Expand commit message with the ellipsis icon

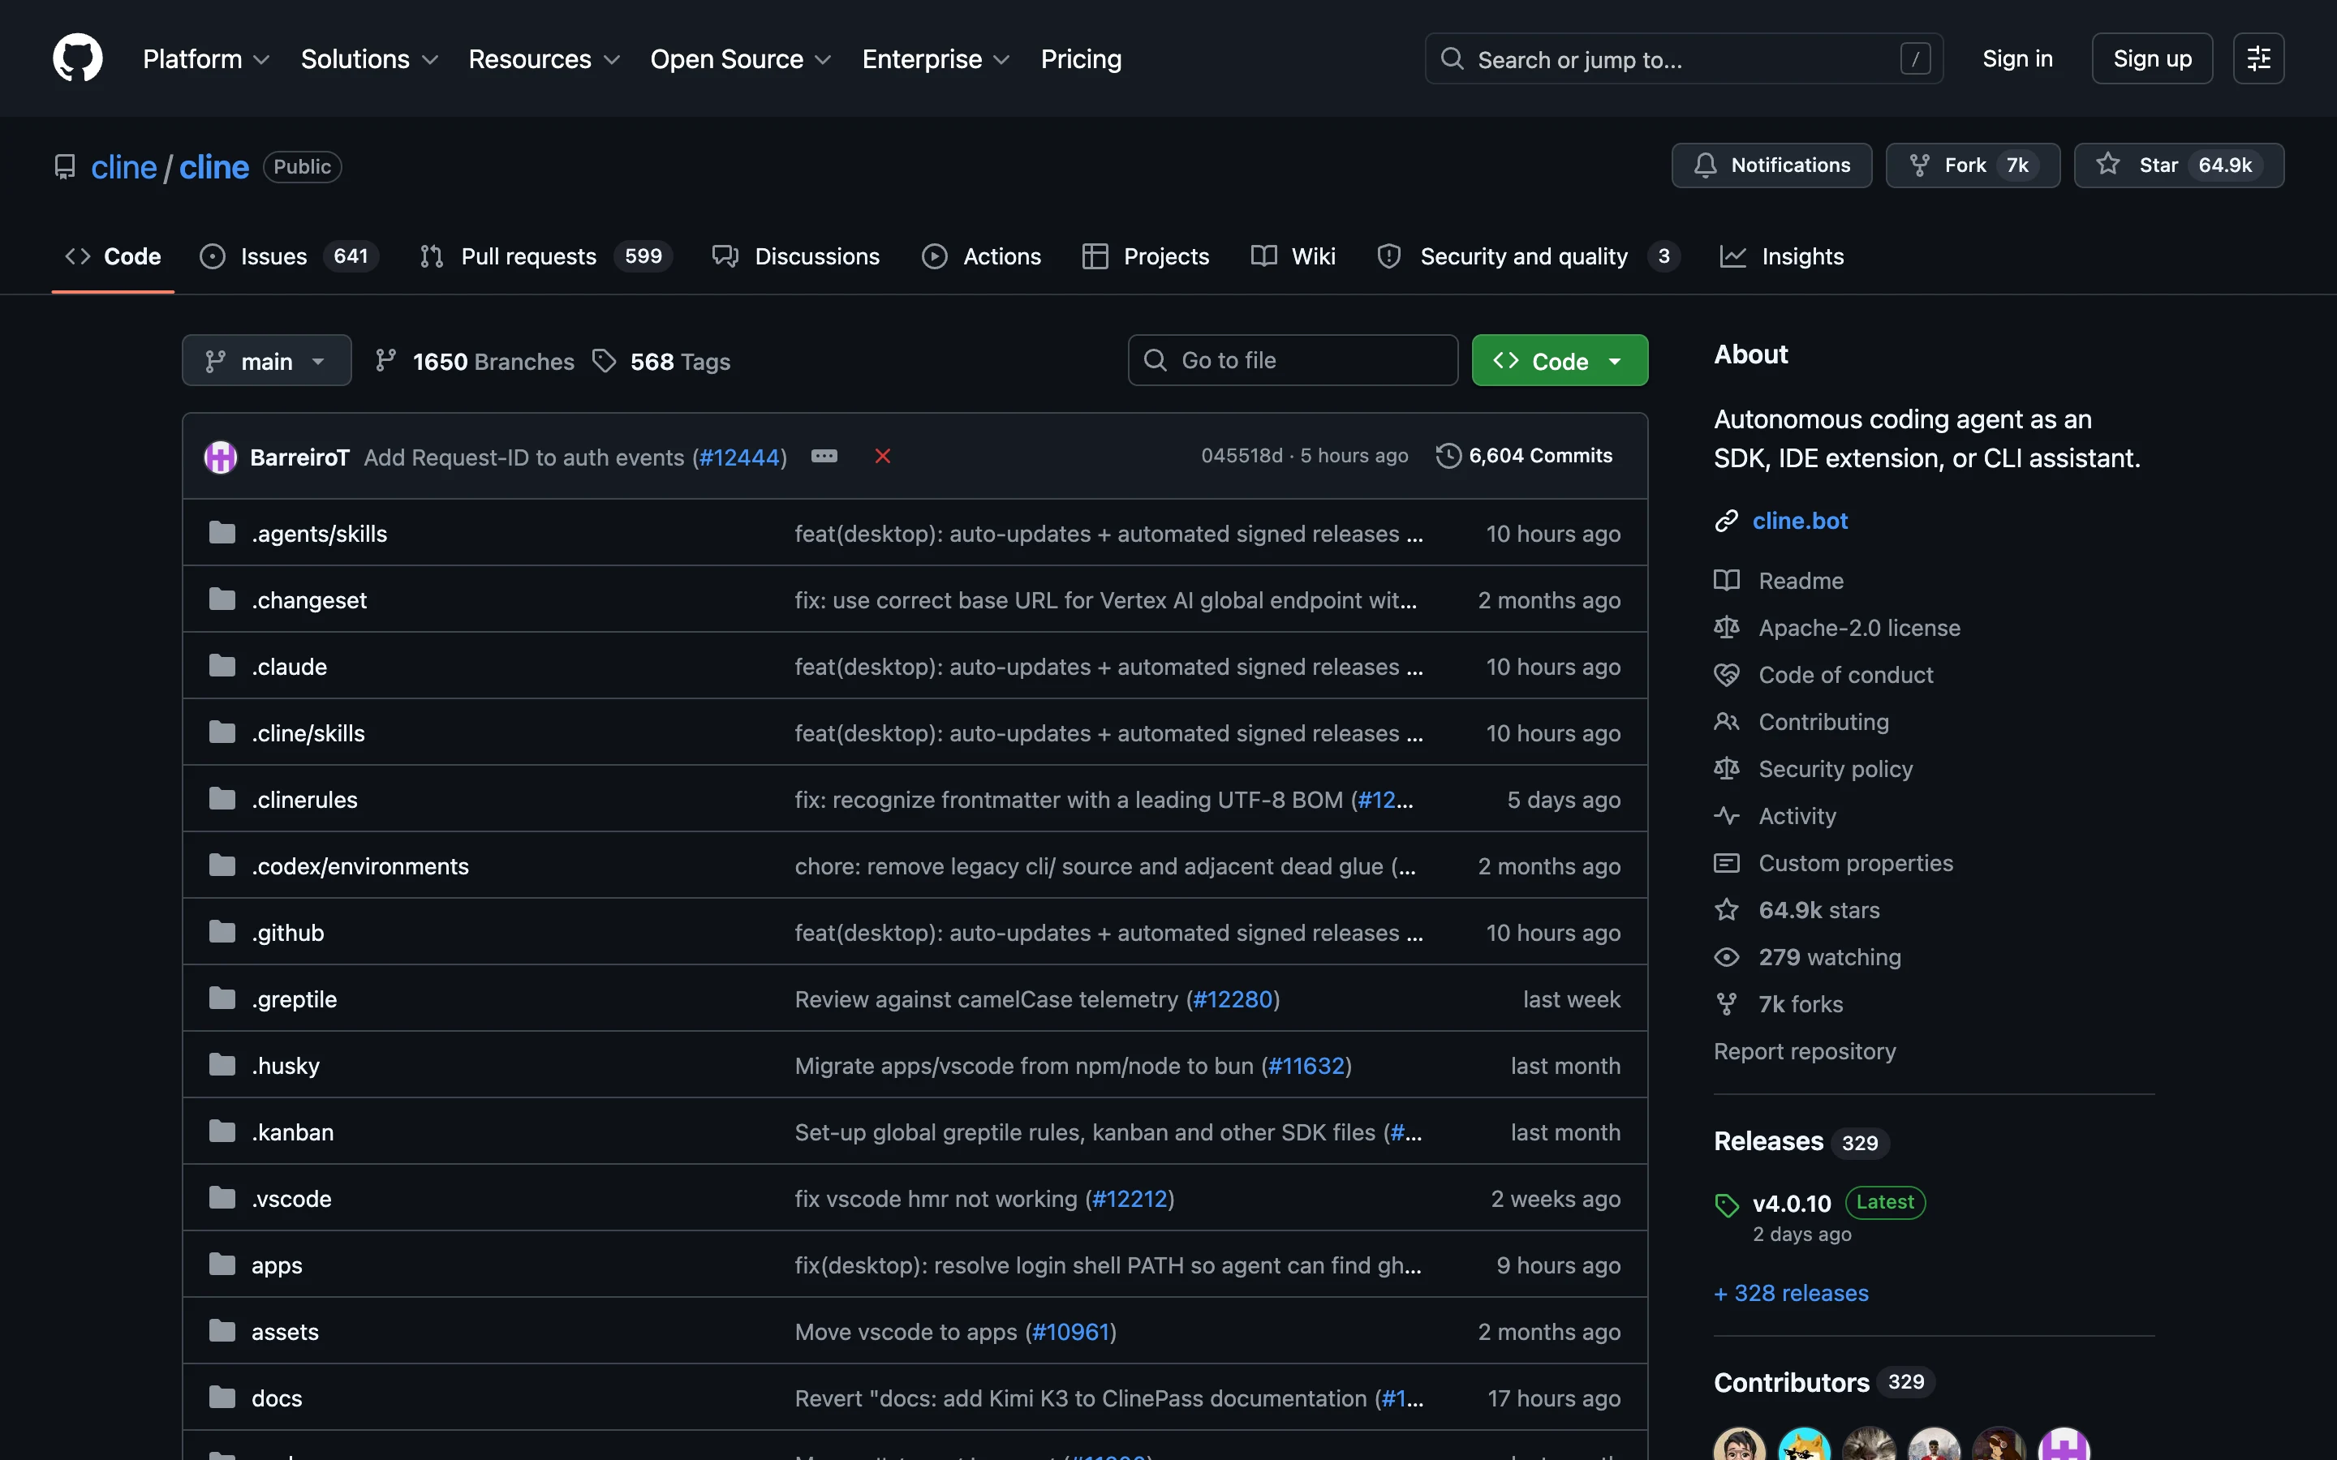[x=824, y=456]
